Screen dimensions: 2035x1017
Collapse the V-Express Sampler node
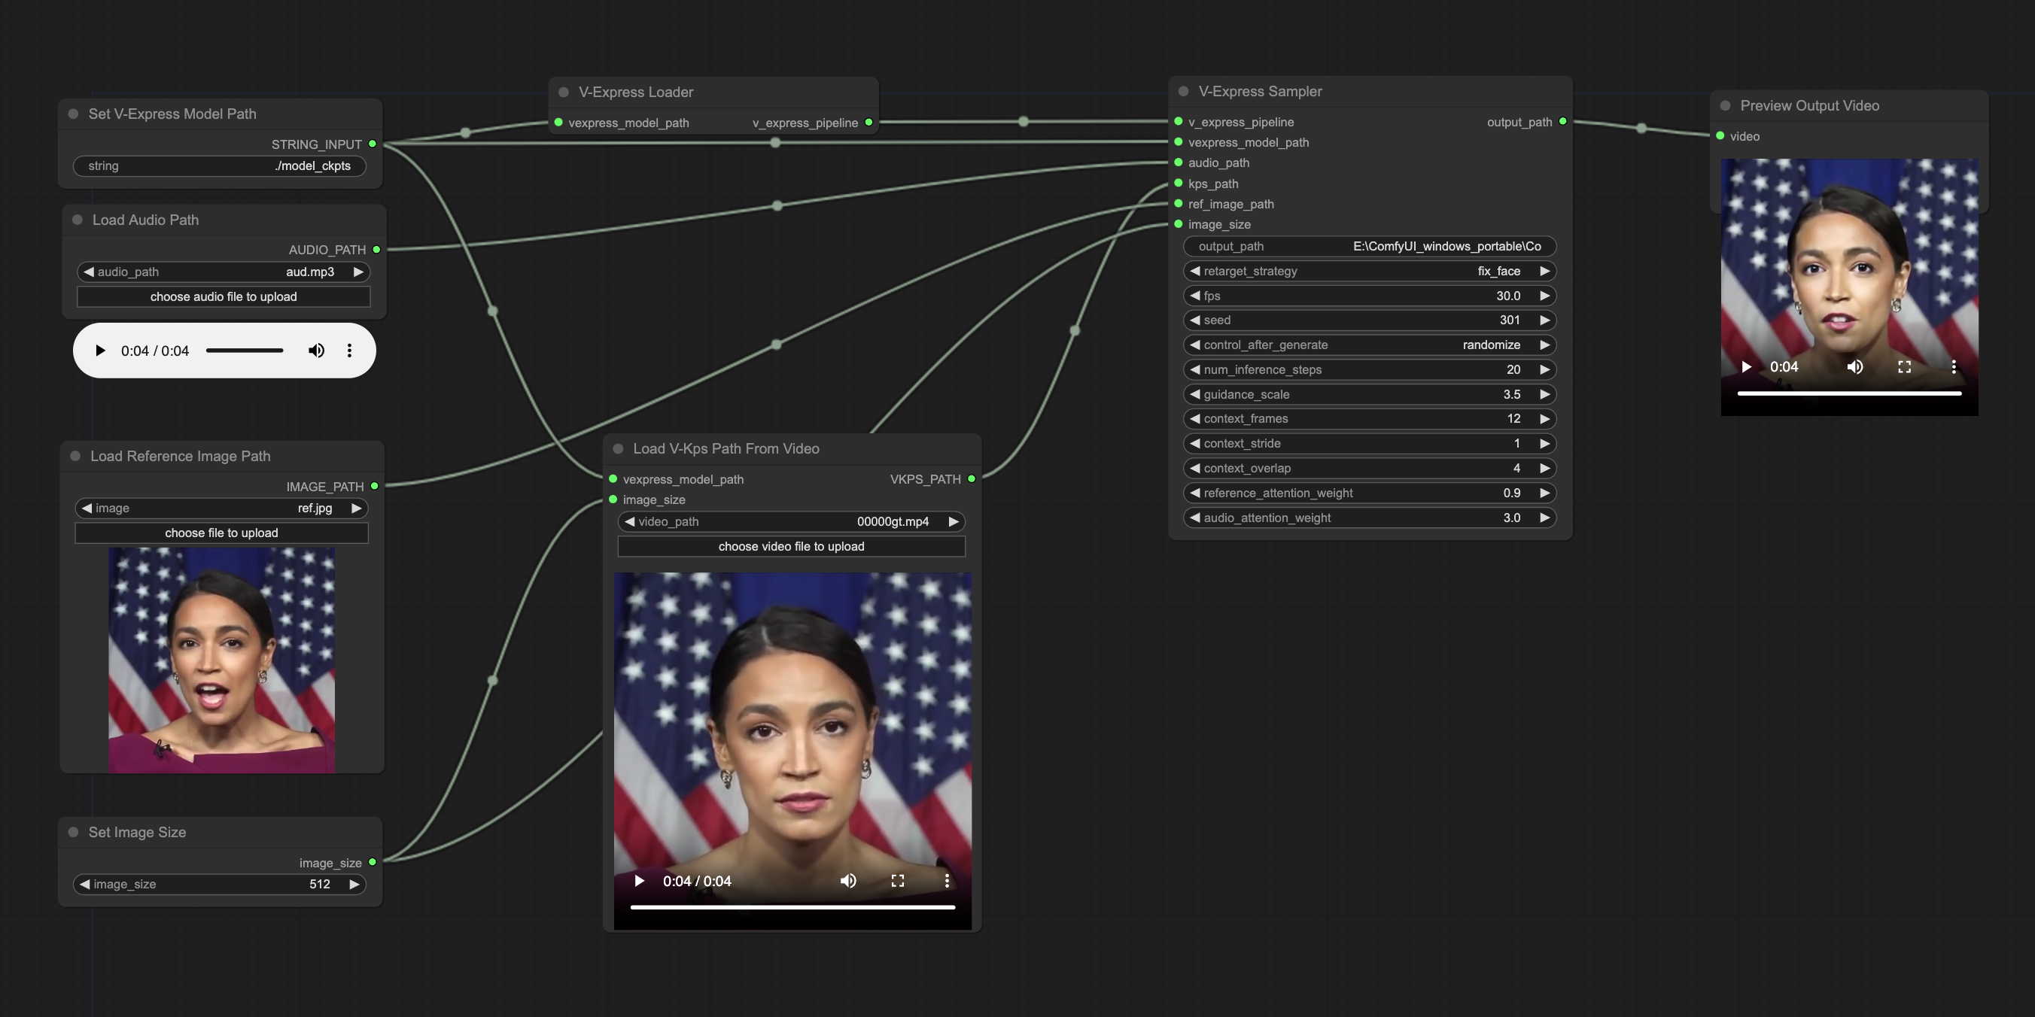tap(1183, 92)
